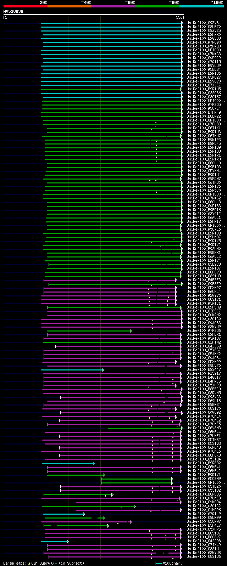Click label UniRef100_Q7XJE7
Image resolution: width=227 pixels, height=566 pixels.
click(x=204, y=85)
